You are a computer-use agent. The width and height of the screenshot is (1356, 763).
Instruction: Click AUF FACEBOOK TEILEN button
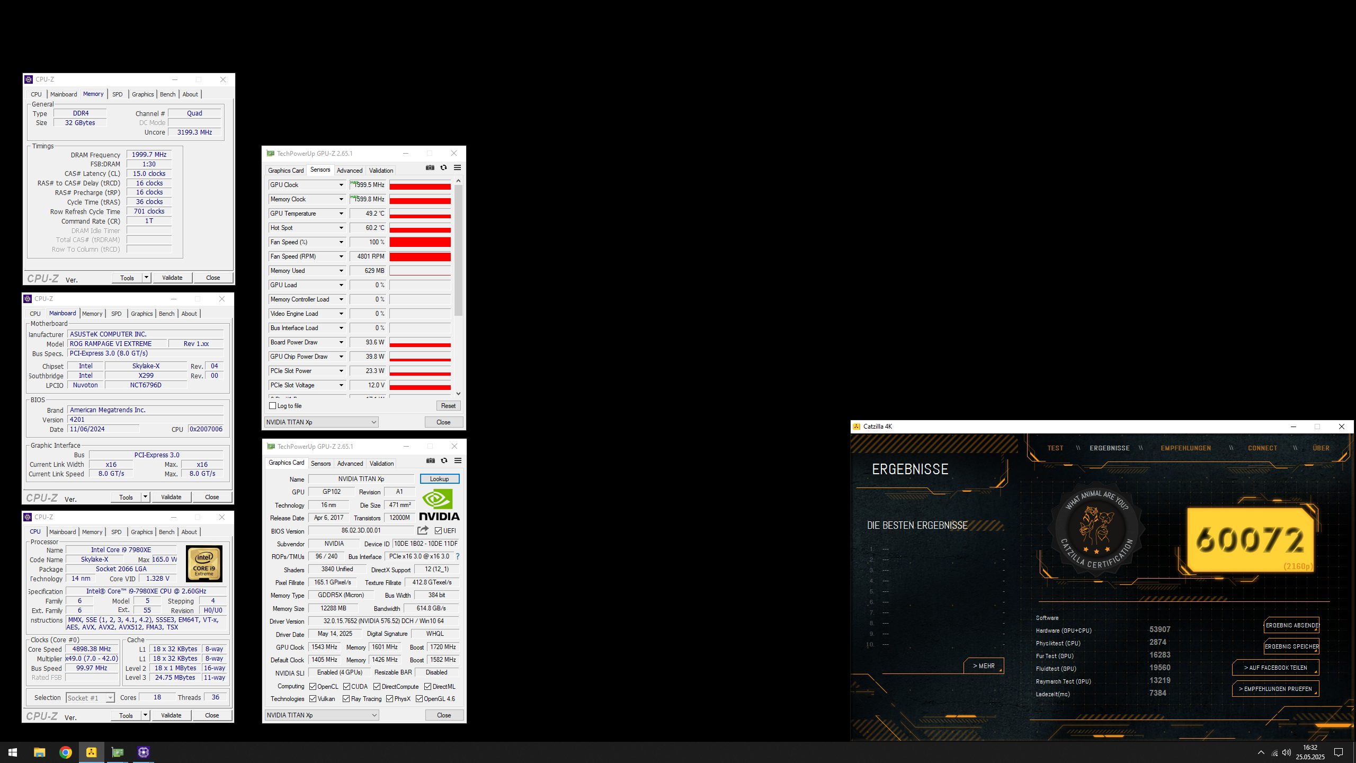[x=1275, y=668]
